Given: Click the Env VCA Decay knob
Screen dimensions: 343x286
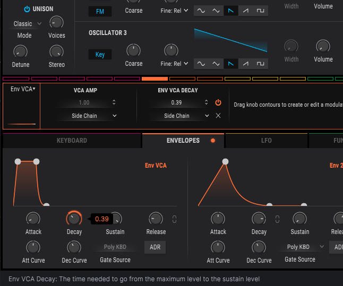Looking at the screenshot, I should click(74, 219).
